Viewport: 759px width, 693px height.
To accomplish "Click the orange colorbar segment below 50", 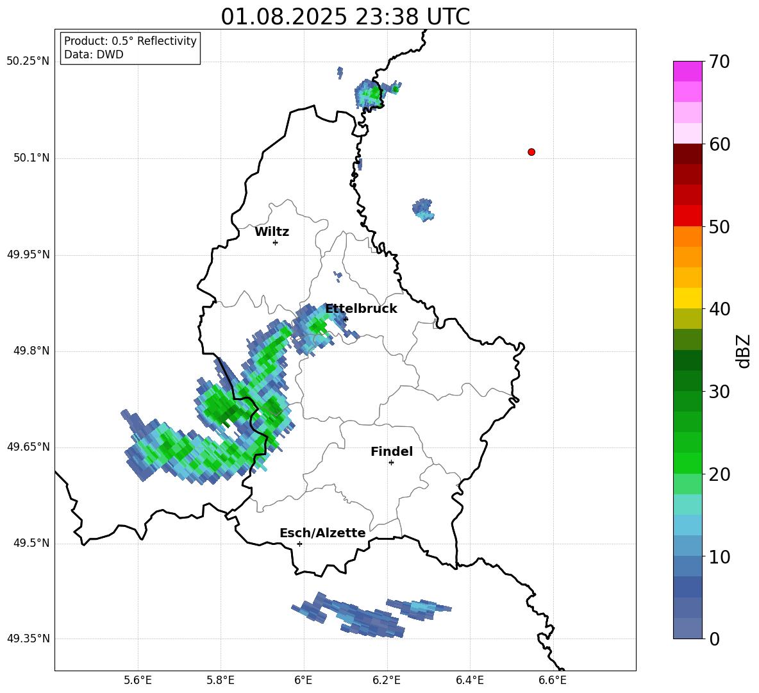I will [x=688, y=237].
